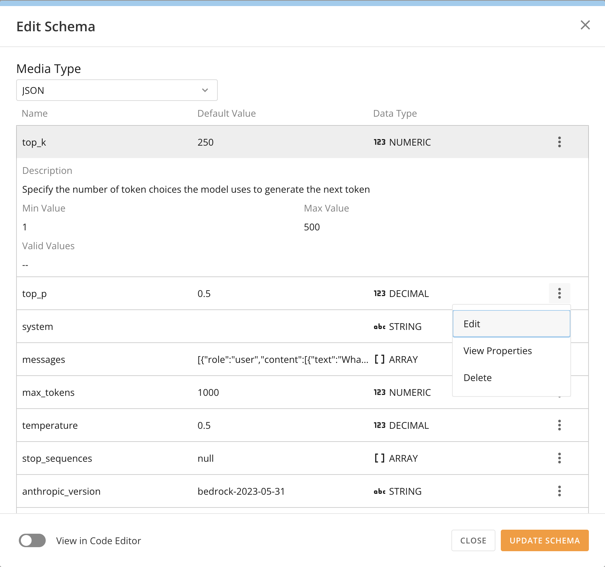
Task: Open the top_k row options menu
Action: (559, 142)
